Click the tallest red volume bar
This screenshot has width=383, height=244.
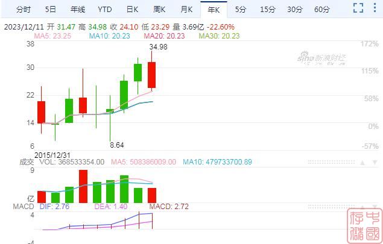coord(83,186)
